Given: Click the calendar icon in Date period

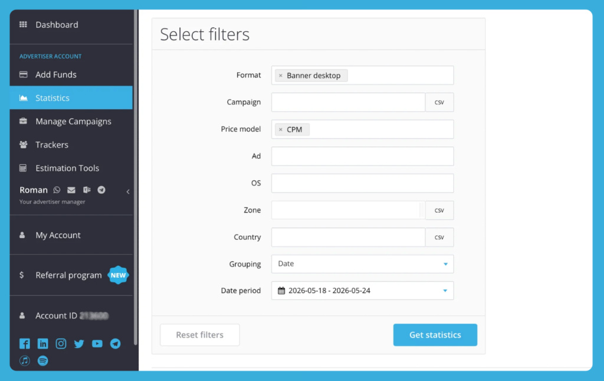Looking at the screenshot, I should click(281, 291).
